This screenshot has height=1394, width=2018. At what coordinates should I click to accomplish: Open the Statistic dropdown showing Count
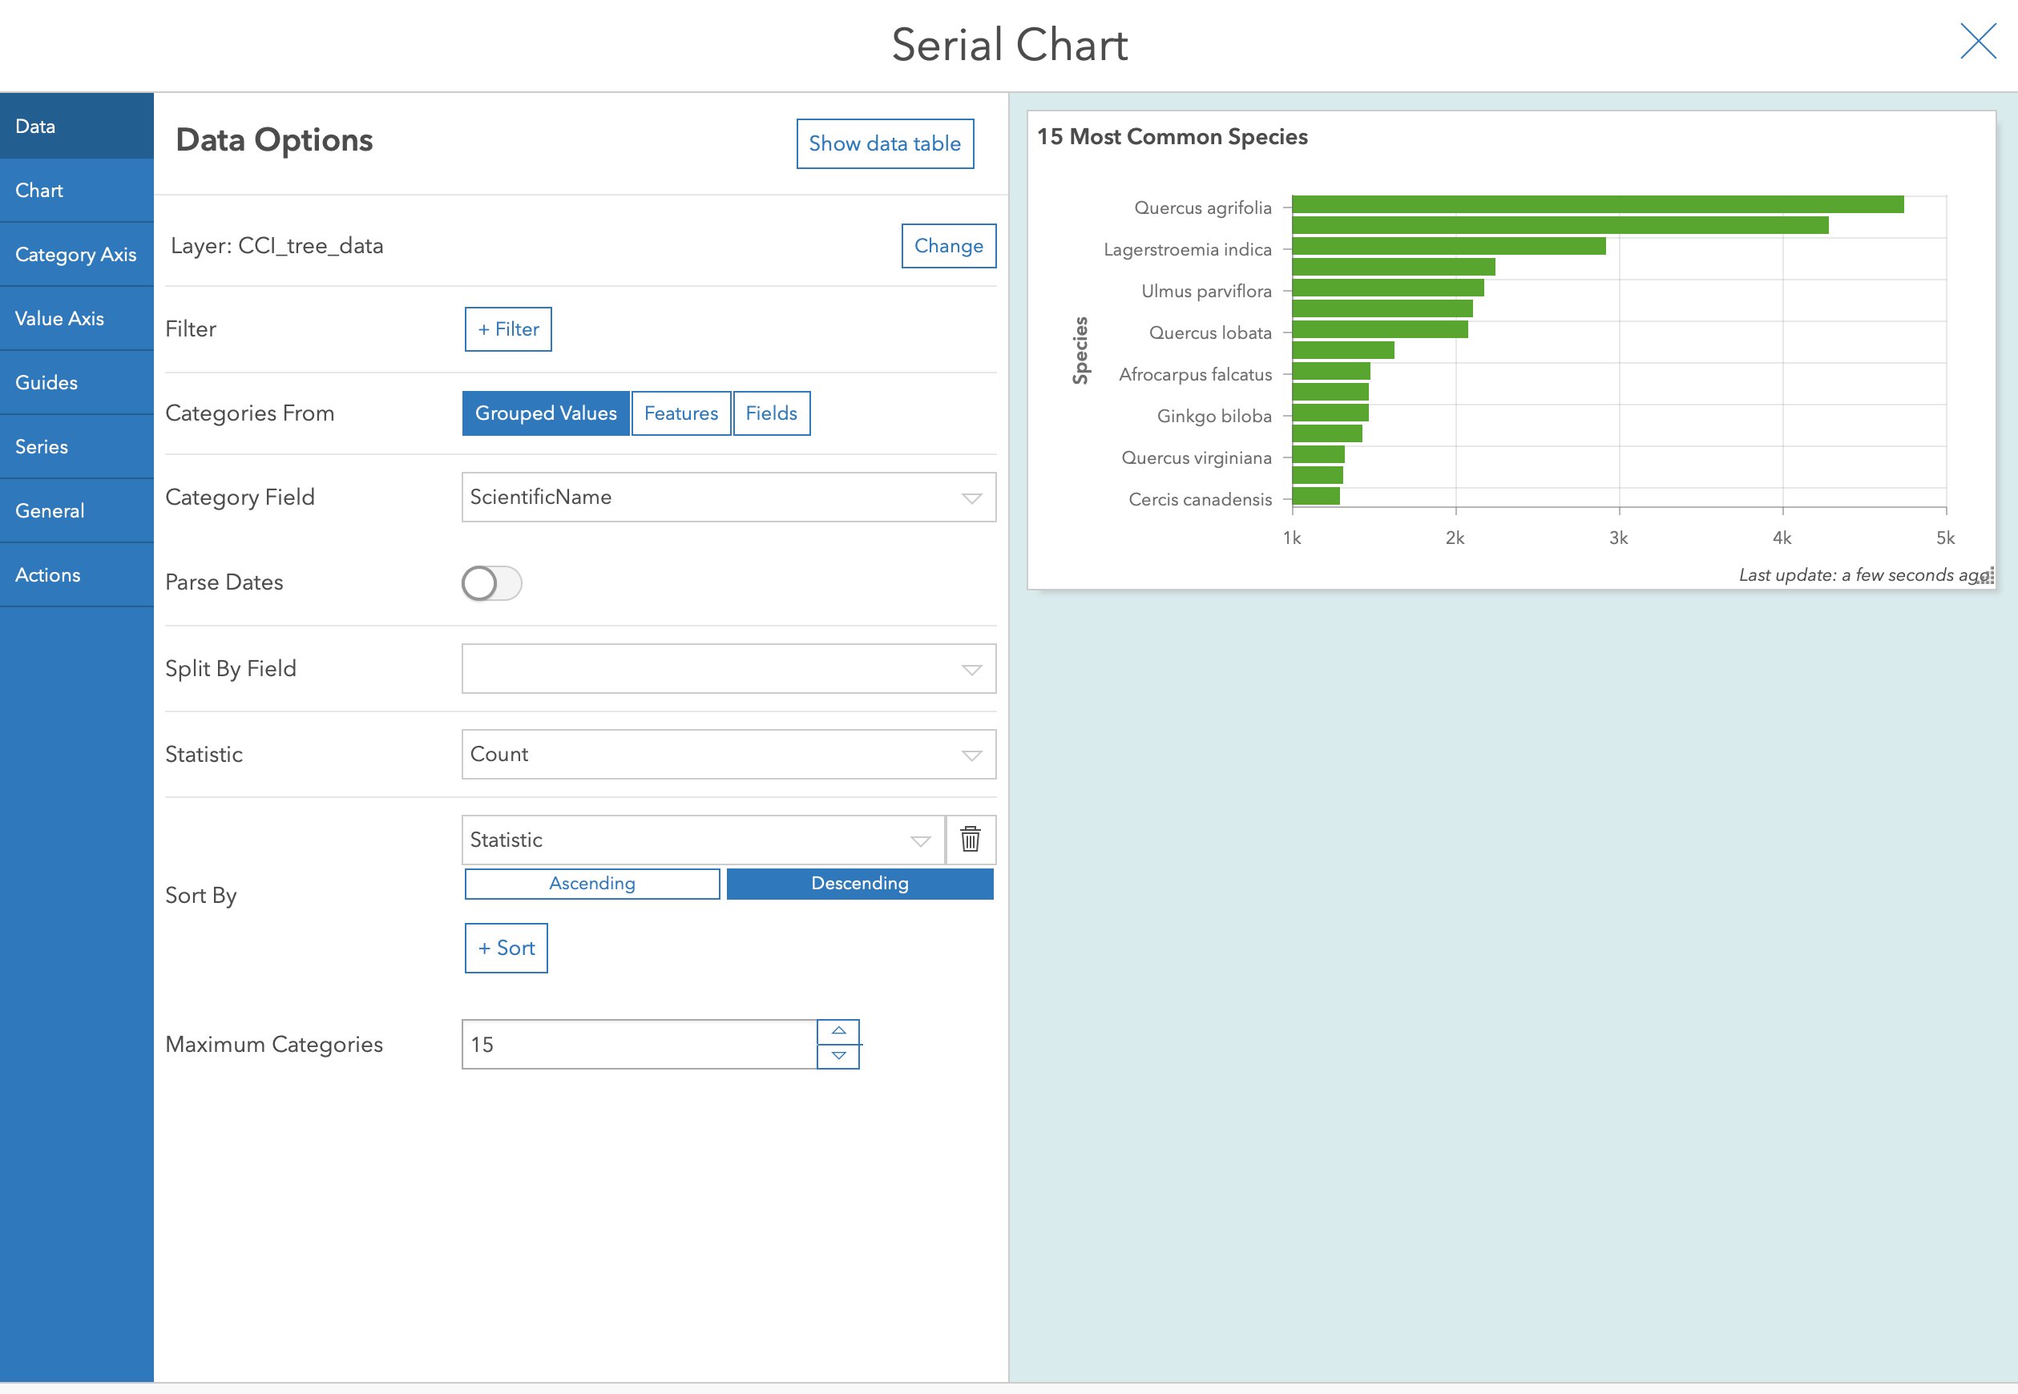(728, 754)
